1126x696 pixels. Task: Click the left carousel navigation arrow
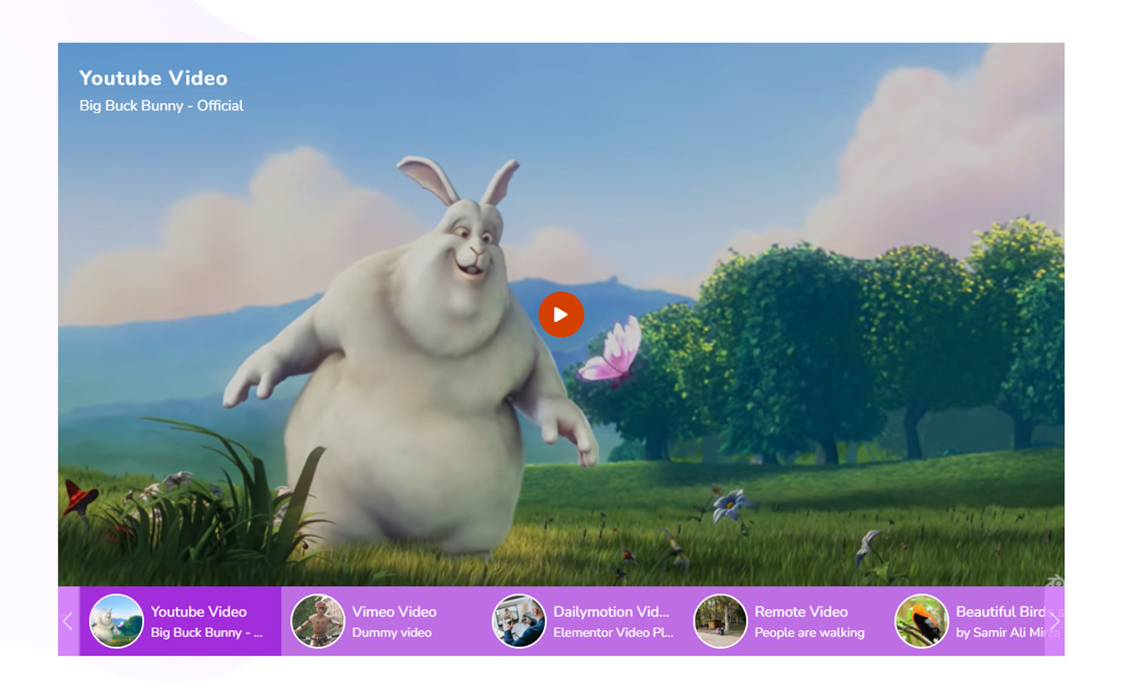(x=68, y=621)
